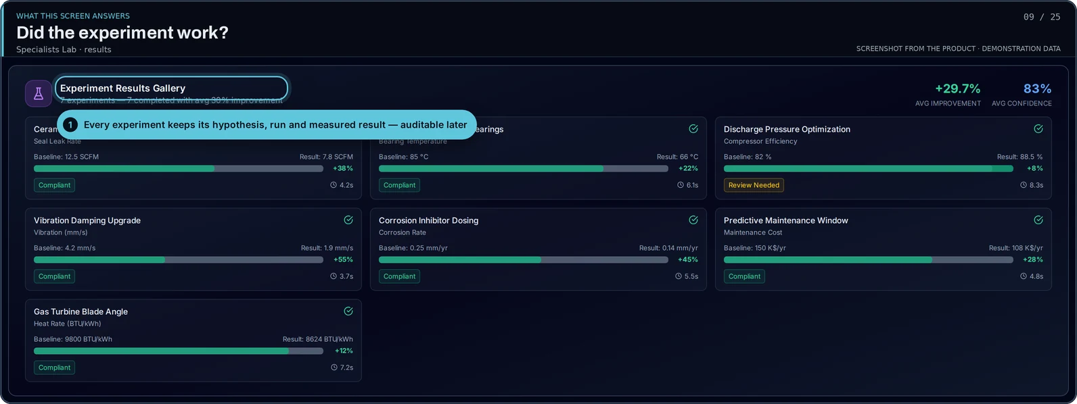Click the "Baseline: 85 °C" value
The image size is (1077, 404).
pos(403,157)
